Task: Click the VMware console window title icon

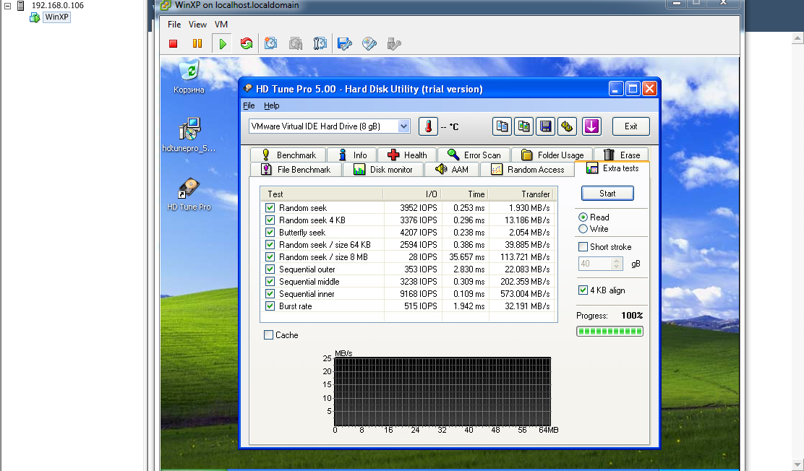Action: [165, 5]
